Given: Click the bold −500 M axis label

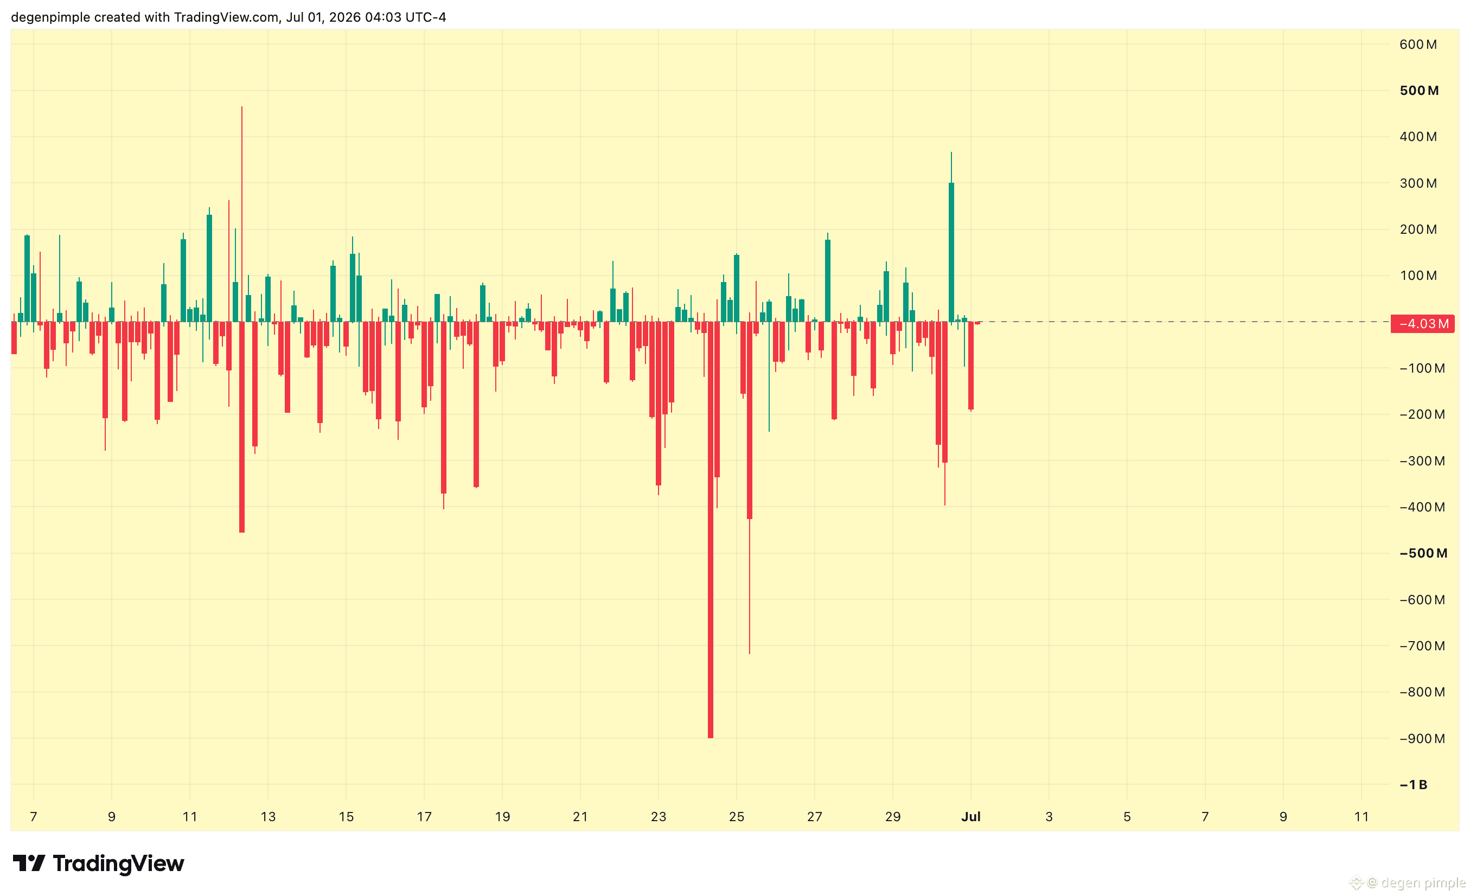Looking at the screenshot, I should tap(1423, 553).
